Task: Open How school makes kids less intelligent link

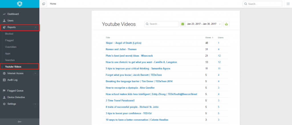Action: coord(151,94)
